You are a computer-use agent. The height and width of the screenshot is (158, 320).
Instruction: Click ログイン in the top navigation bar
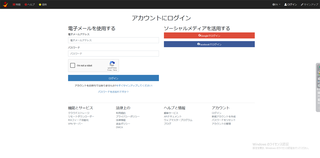coord(291,5)
